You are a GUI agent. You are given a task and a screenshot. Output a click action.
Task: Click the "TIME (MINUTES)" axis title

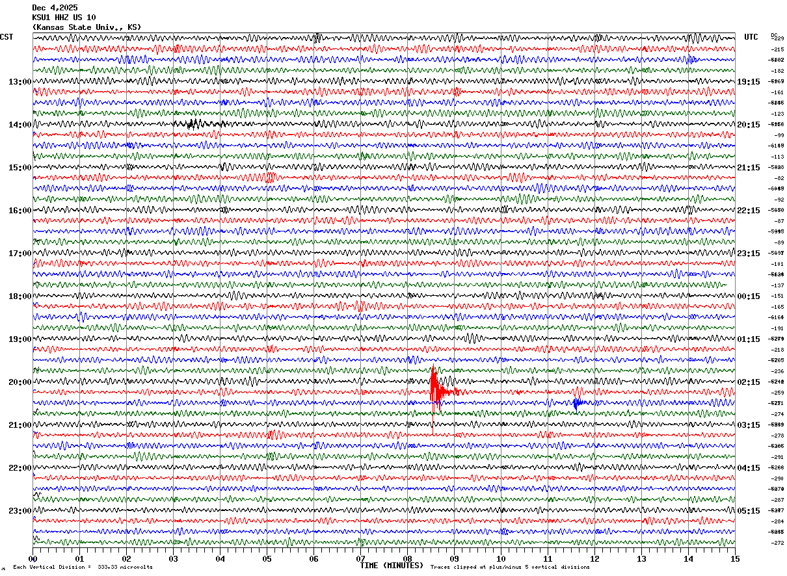392,566
